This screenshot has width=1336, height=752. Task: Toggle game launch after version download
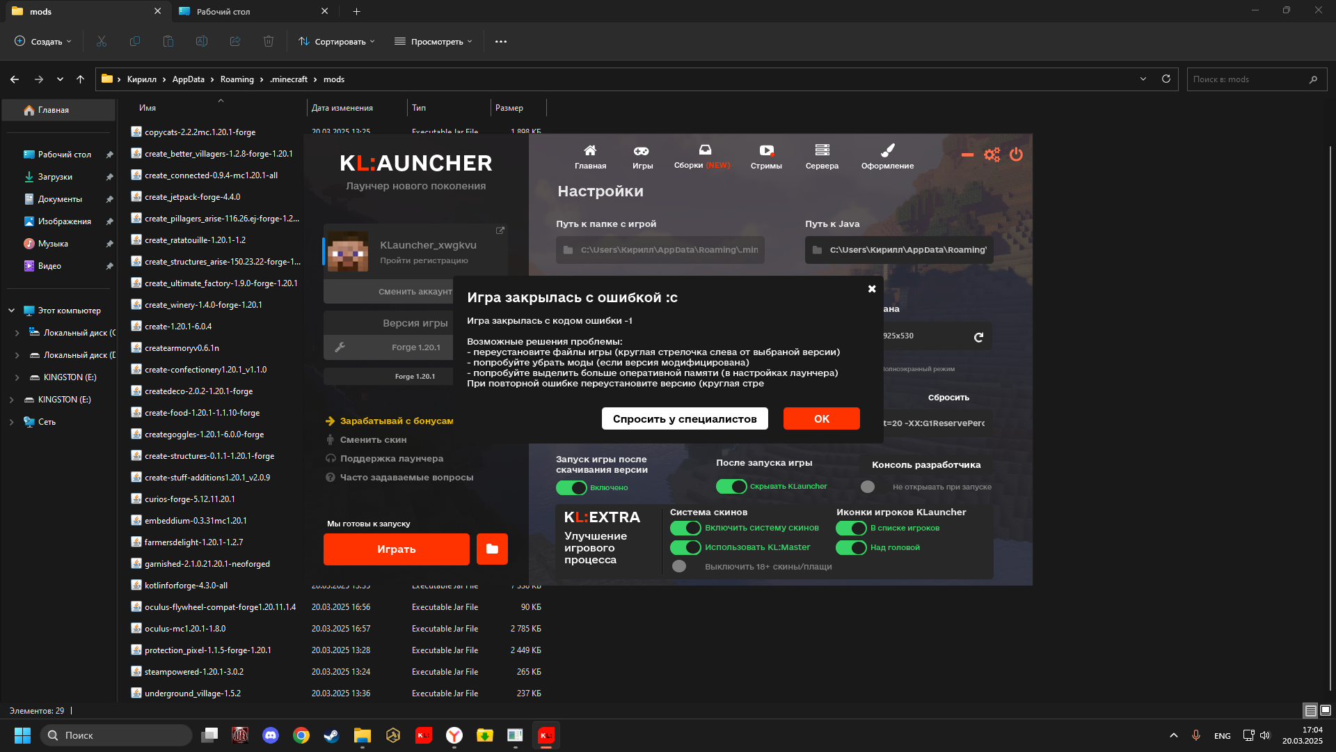point(571,487)
